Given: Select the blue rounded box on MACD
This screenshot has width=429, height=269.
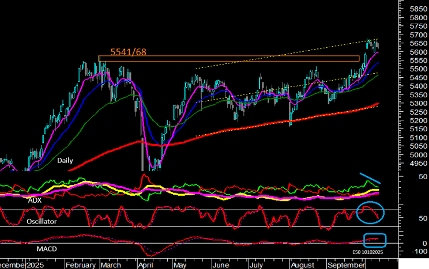Looking at the screenshot, I should [x=373, y=239].
